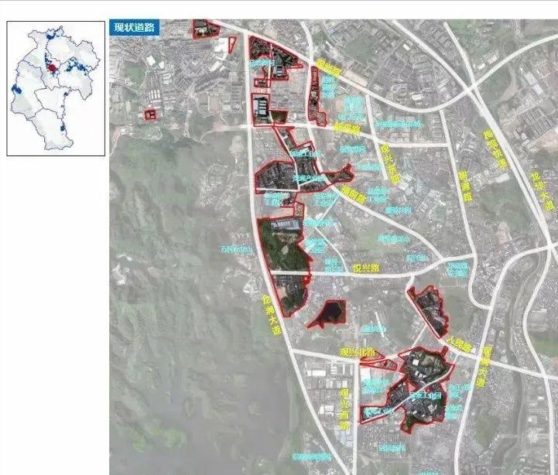Screen dimensions: 558x475
Task: Click the red highlighted district in inset map
Action: click(x=52, y=67)
